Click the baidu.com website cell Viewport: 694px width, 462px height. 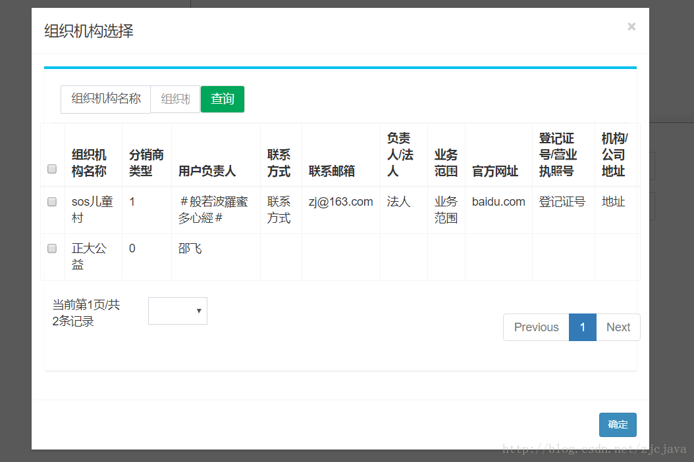pyautogui.click(x=498, y=210)
